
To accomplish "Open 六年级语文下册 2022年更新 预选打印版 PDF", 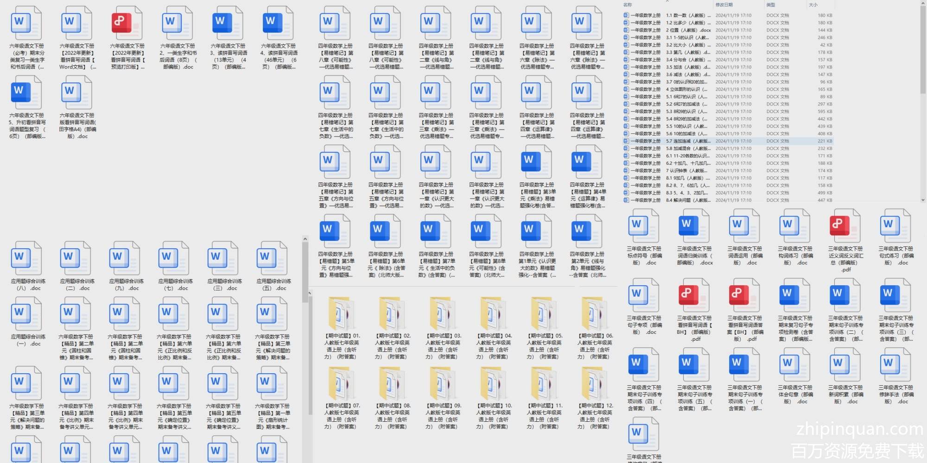I will click(x=127, y=24).
